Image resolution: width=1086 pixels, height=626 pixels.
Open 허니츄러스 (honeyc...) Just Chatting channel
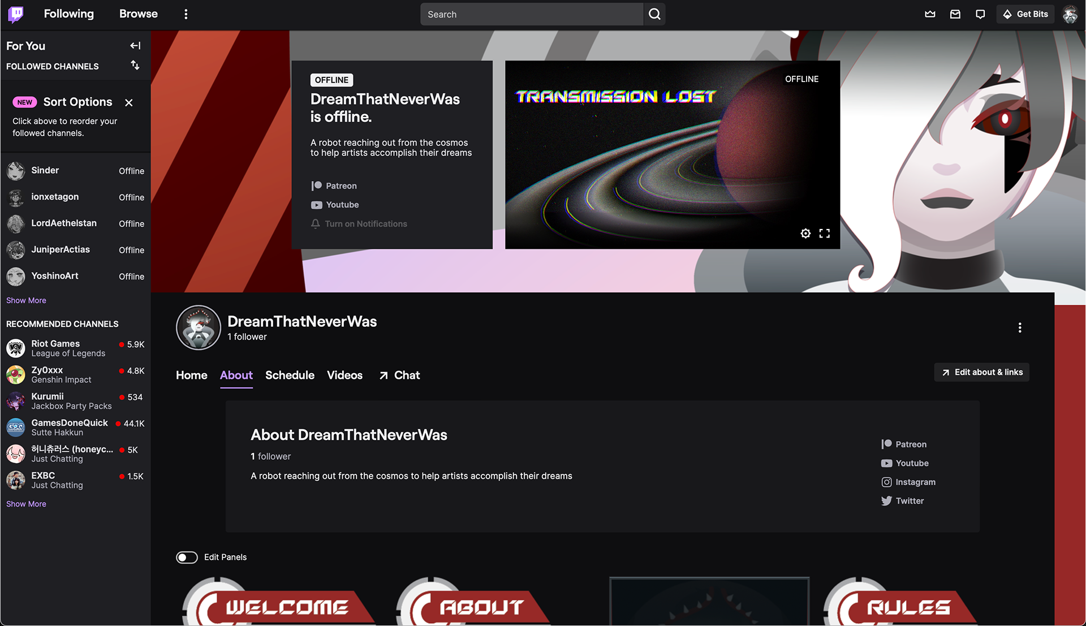click(75, 454)
